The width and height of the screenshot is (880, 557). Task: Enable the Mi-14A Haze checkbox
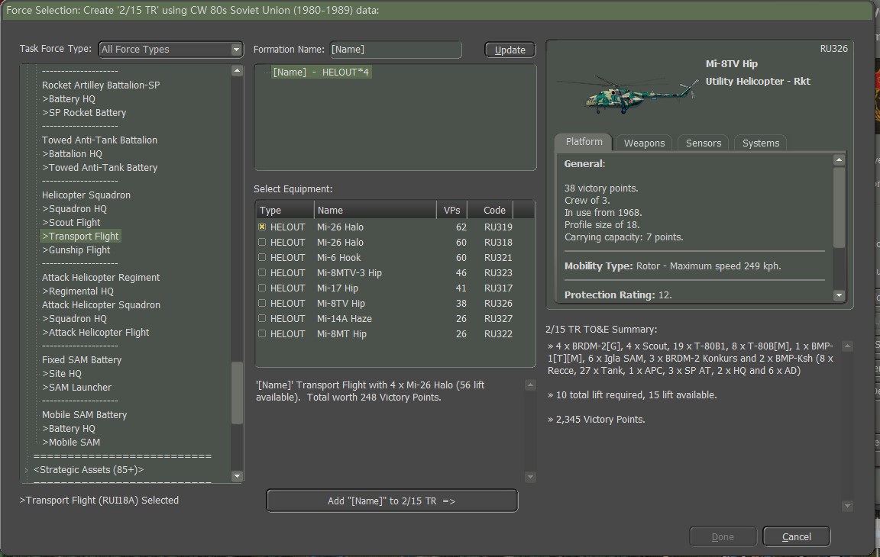pyautogui.click(x=261, y=317)
